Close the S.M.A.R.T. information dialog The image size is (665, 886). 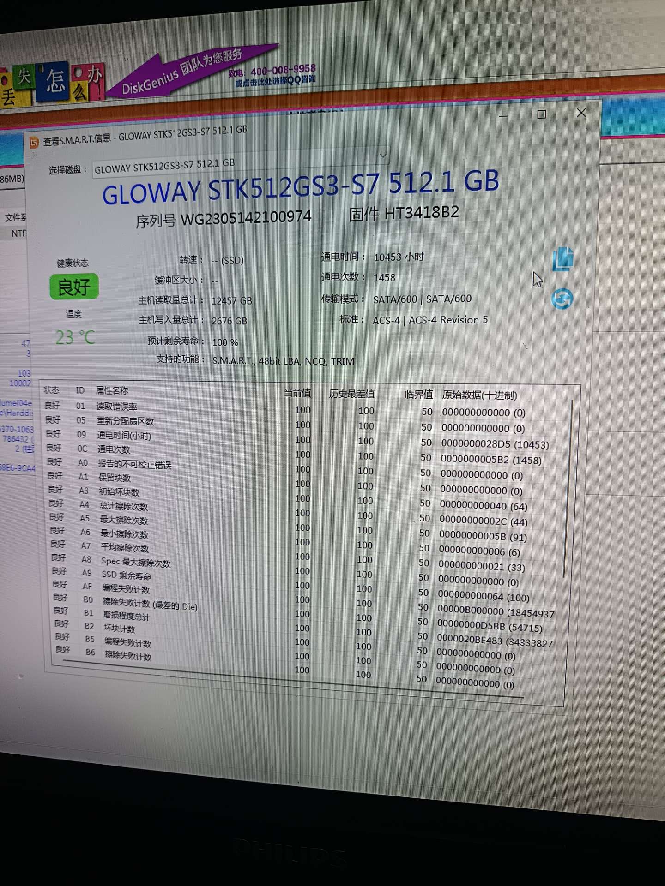[x=581, y=113]
